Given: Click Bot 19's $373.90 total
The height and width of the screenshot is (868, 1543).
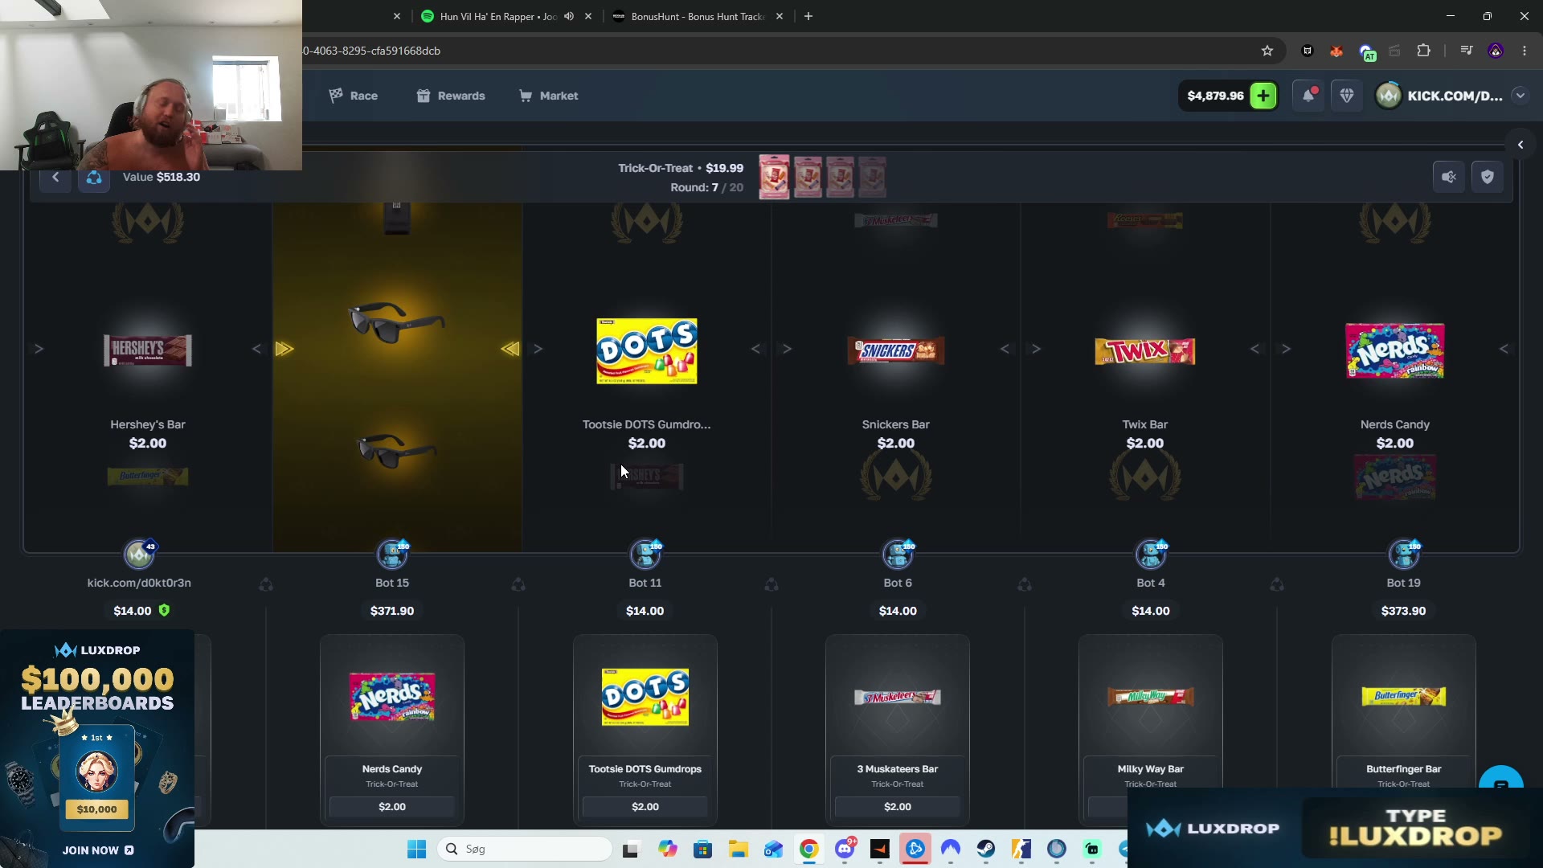Looking at the screenshot, I should [x=1404, y=611].
